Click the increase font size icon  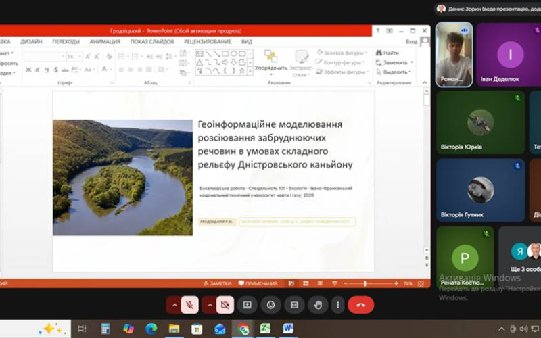88,57
